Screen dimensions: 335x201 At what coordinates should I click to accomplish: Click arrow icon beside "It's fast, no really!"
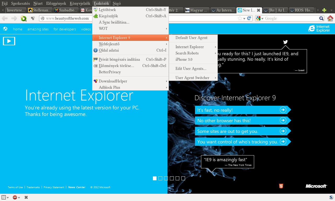pyautogui.click(x=283, y=110)
